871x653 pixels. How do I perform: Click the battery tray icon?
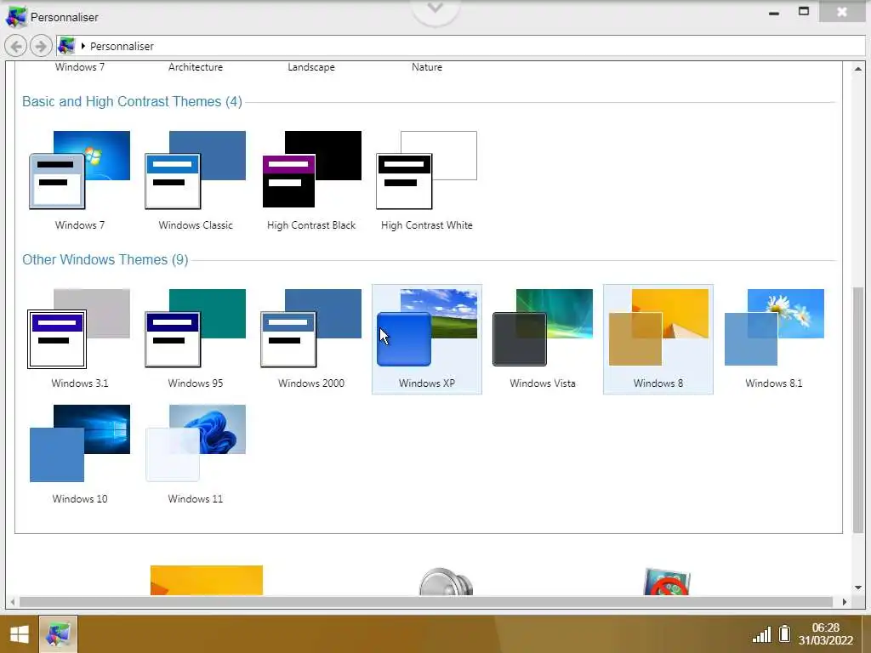point(784,633)
